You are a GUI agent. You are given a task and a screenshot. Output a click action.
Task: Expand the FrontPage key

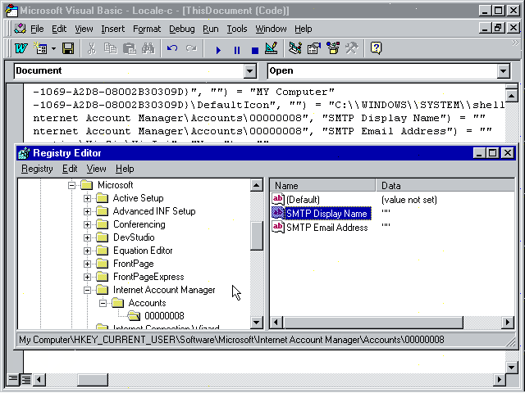(87, 264)
